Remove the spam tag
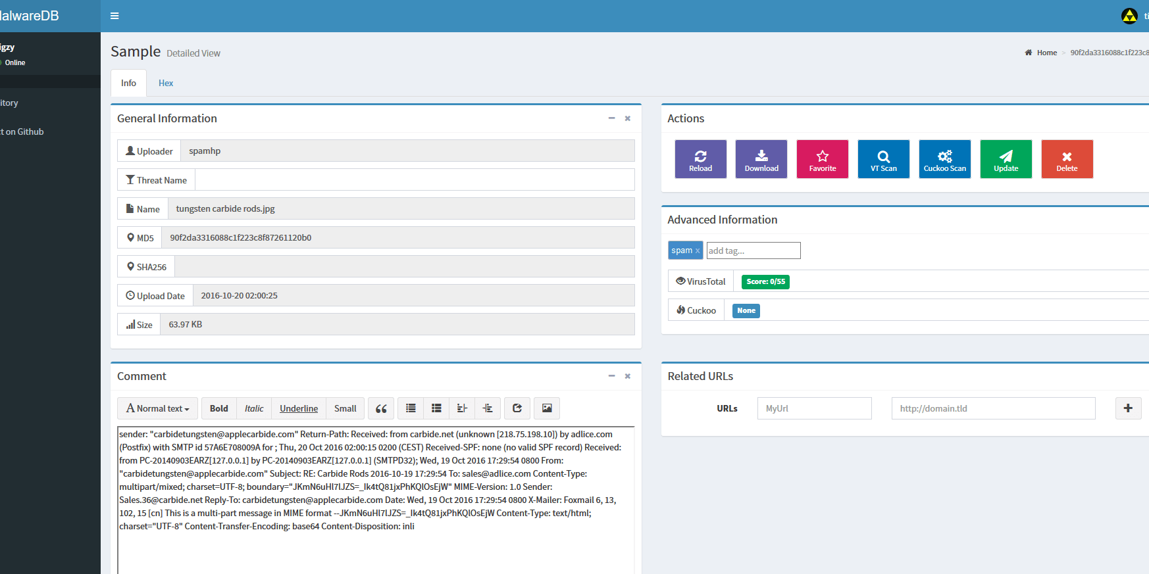Image resolution: width=1149 pixels, height=574 pixels. (x=698, y=251)
